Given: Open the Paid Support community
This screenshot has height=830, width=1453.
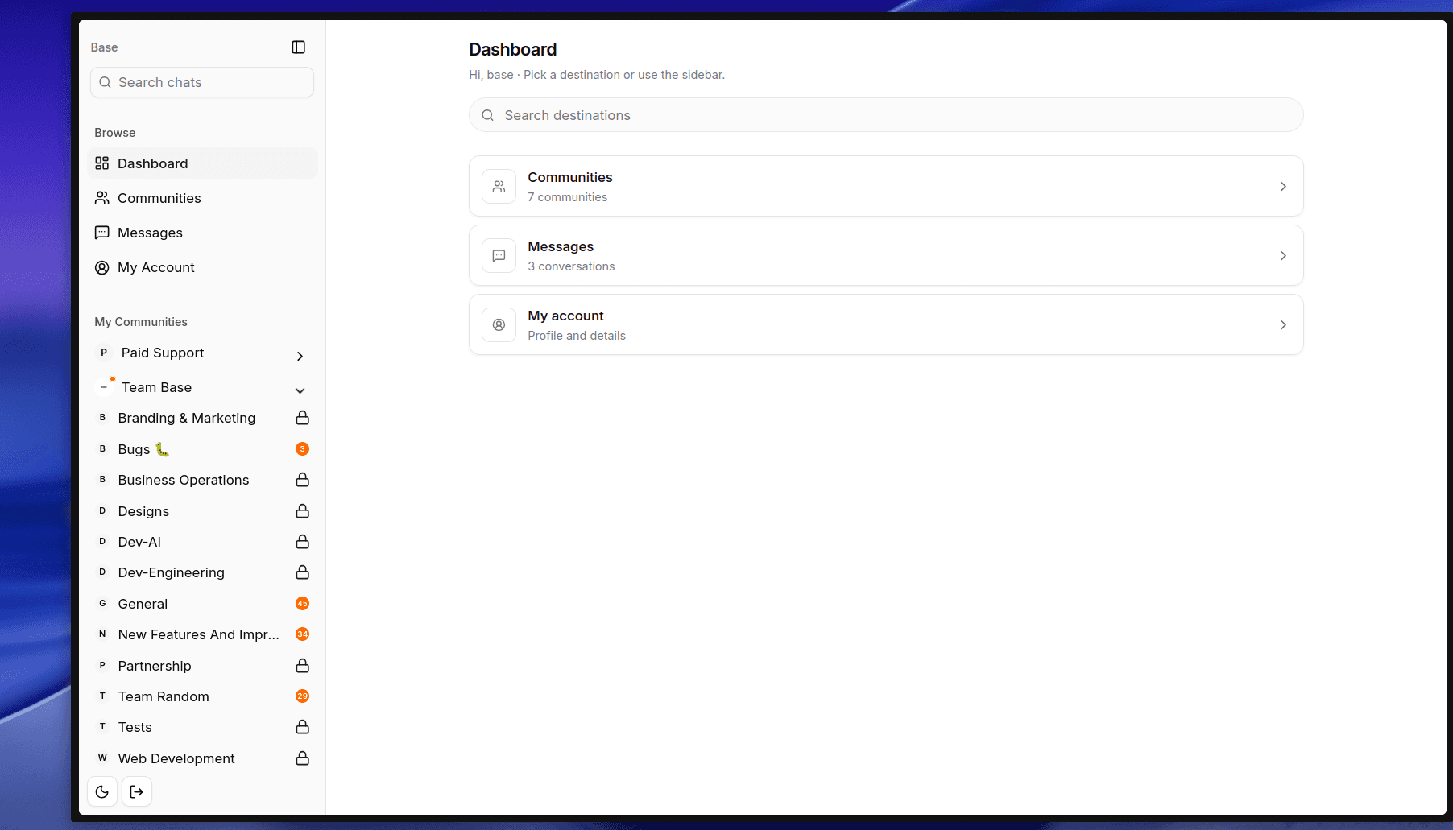Looking at the screenshot, I should click(163, 353).
